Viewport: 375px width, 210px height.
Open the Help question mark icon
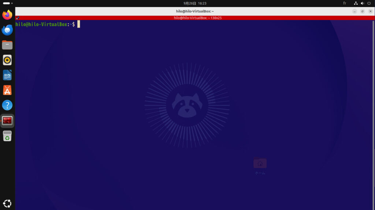tap(7, 105)
